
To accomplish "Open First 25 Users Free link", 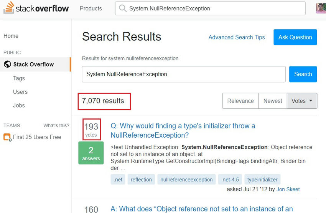I will coord(37,137).
